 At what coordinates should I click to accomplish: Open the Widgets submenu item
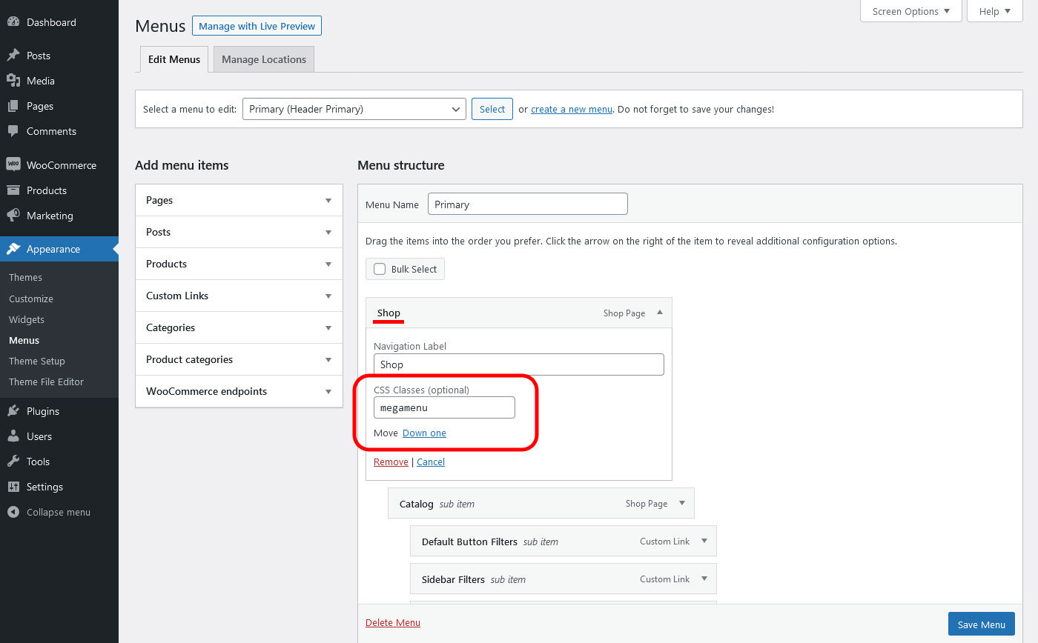(x=27, y=319)
